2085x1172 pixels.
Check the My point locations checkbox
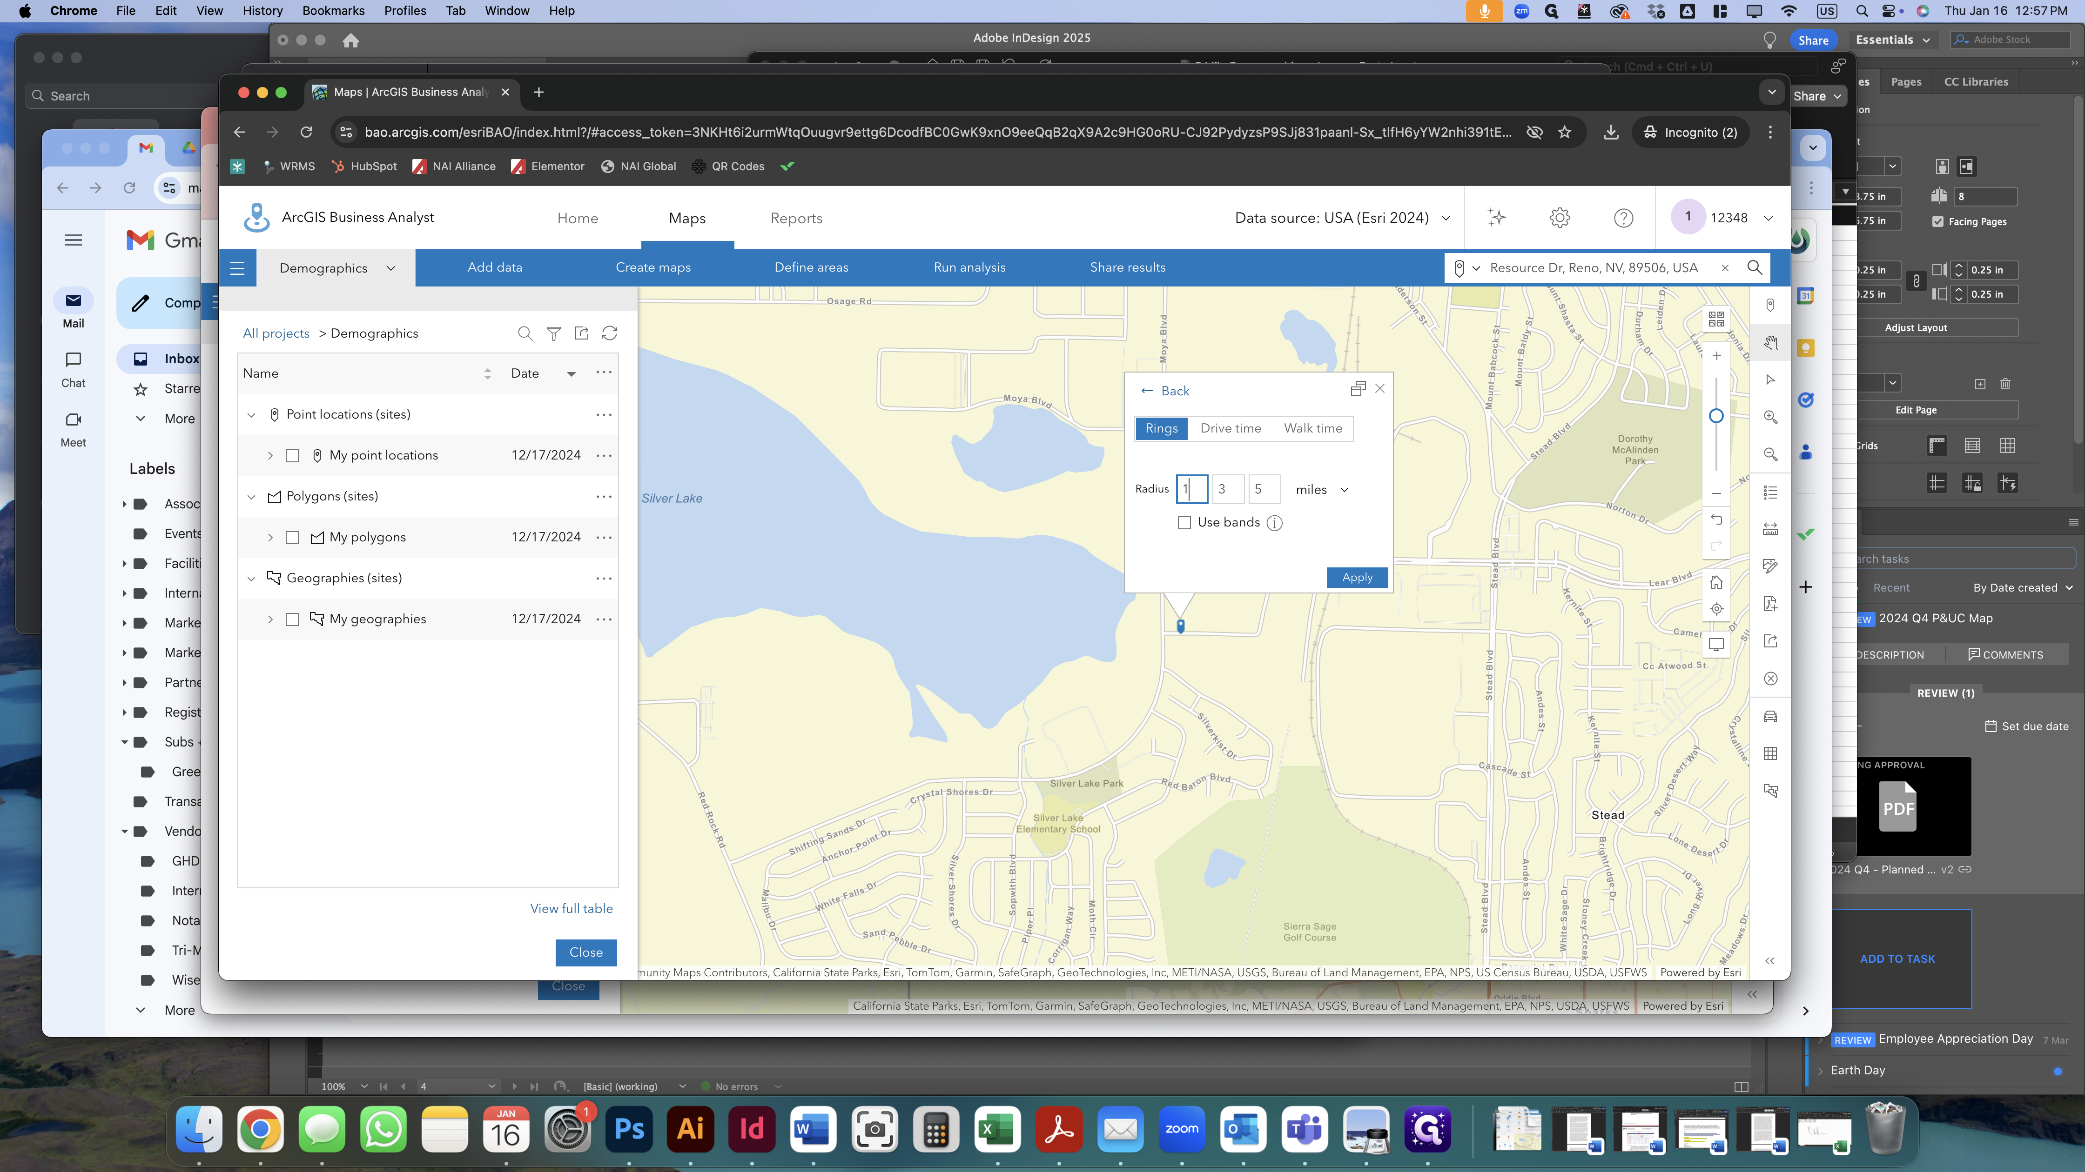click(x=292, y=456)
